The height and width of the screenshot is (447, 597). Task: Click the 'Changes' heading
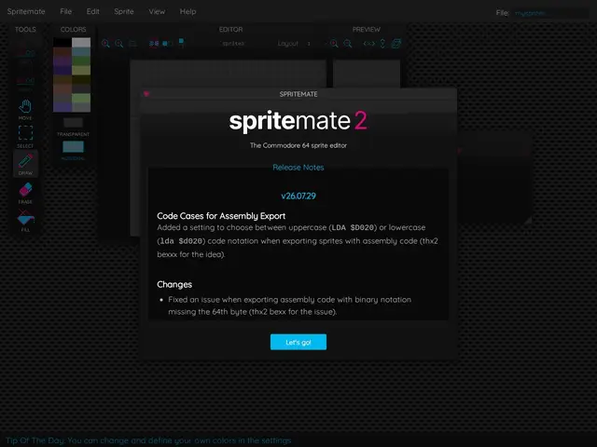pos(174,284)
